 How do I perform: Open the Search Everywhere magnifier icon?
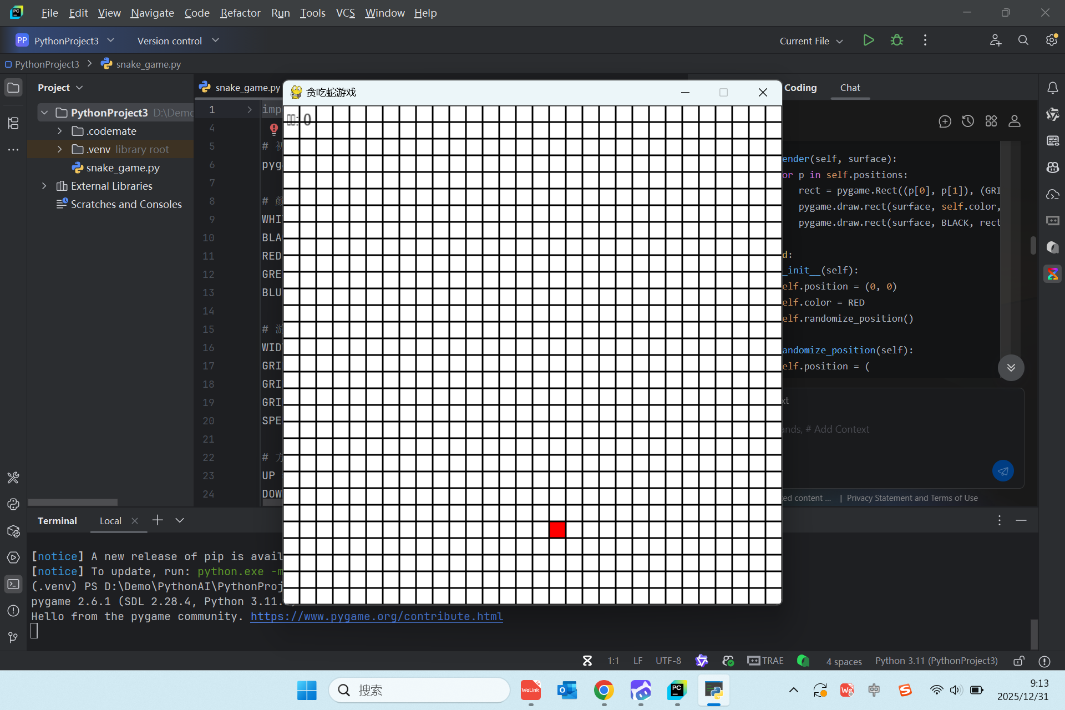coord(1023,40)
